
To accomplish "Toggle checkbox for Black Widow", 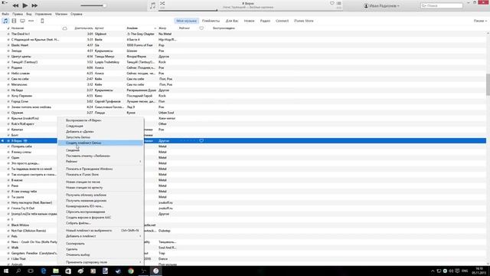I will 8,225.
